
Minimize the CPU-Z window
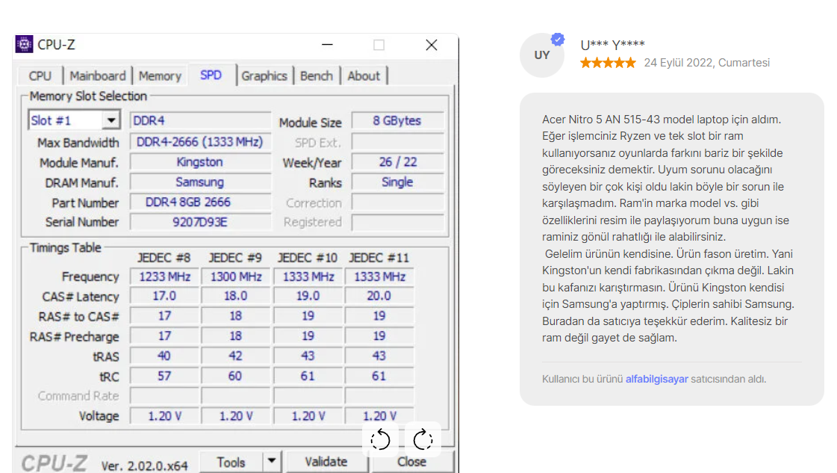pyautogui.click(x=327, y=45)
